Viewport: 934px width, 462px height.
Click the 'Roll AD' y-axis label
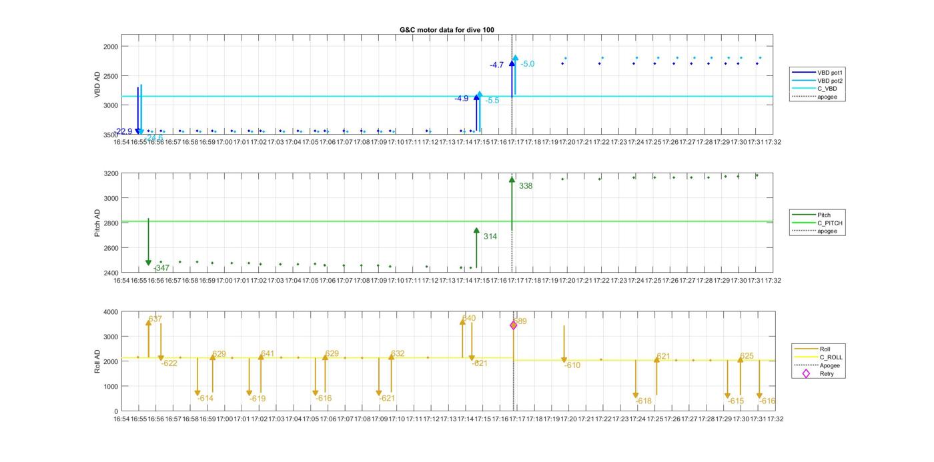(x=97, y=361)
